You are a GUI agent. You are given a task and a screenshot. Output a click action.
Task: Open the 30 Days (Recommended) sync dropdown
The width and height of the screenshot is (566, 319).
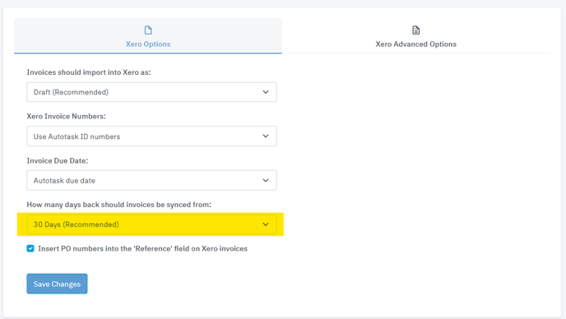coord(151,224)
